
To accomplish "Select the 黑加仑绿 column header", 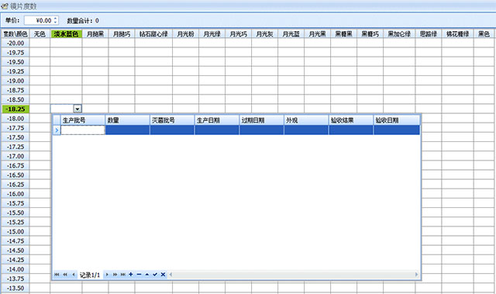I will point(399,34).
